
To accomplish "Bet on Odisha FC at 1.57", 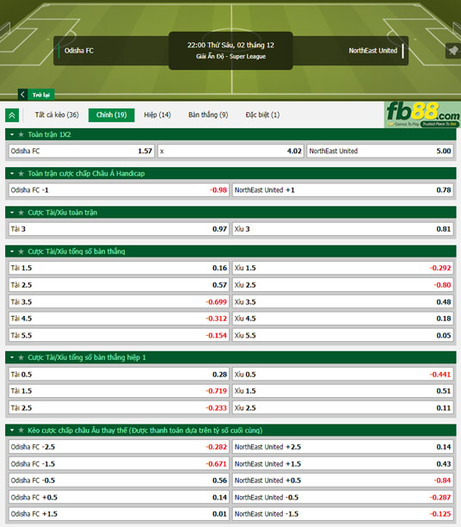I will tap(81, 151).
